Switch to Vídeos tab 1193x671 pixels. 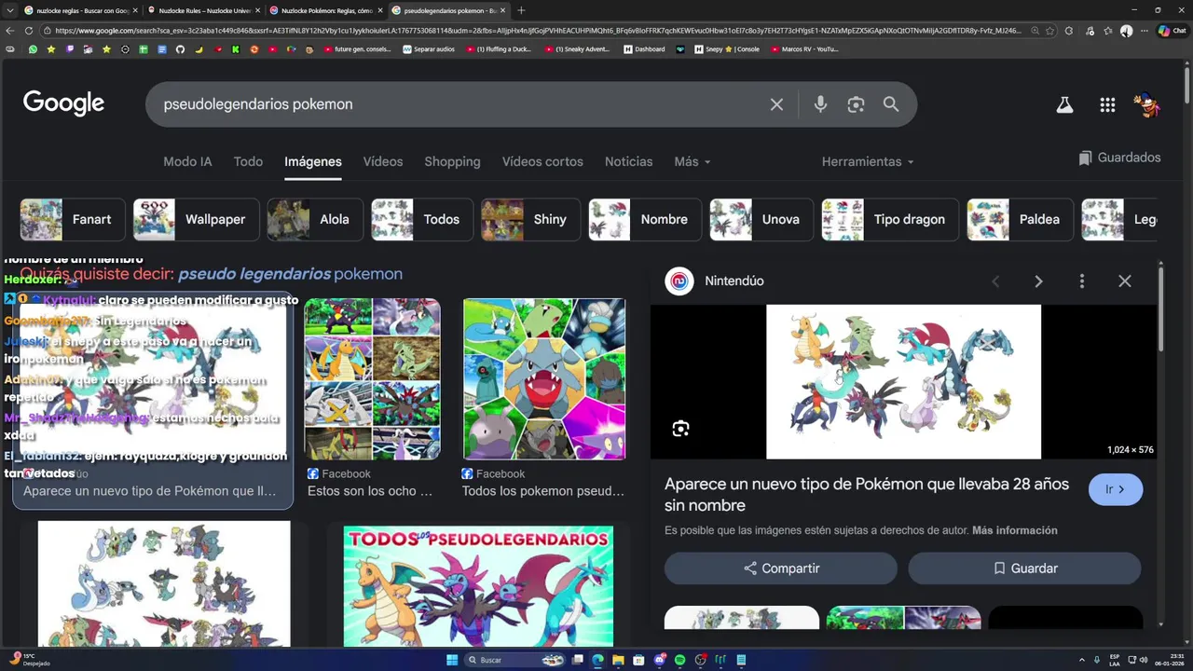[x=383, y=161]
